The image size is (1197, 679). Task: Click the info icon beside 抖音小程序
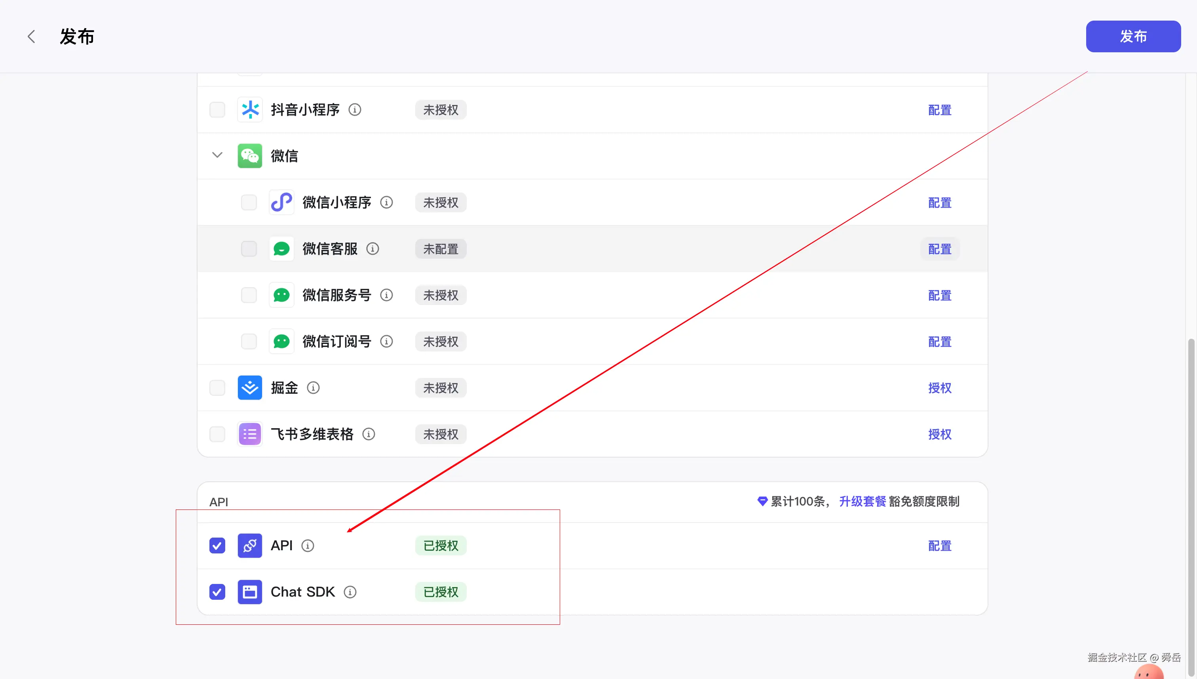point(355,110)
